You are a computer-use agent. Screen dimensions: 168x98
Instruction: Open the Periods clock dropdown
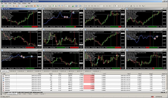pos(77,6)
